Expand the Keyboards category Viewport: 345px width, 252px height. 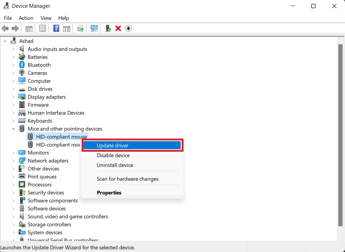(x=13, y=121)
